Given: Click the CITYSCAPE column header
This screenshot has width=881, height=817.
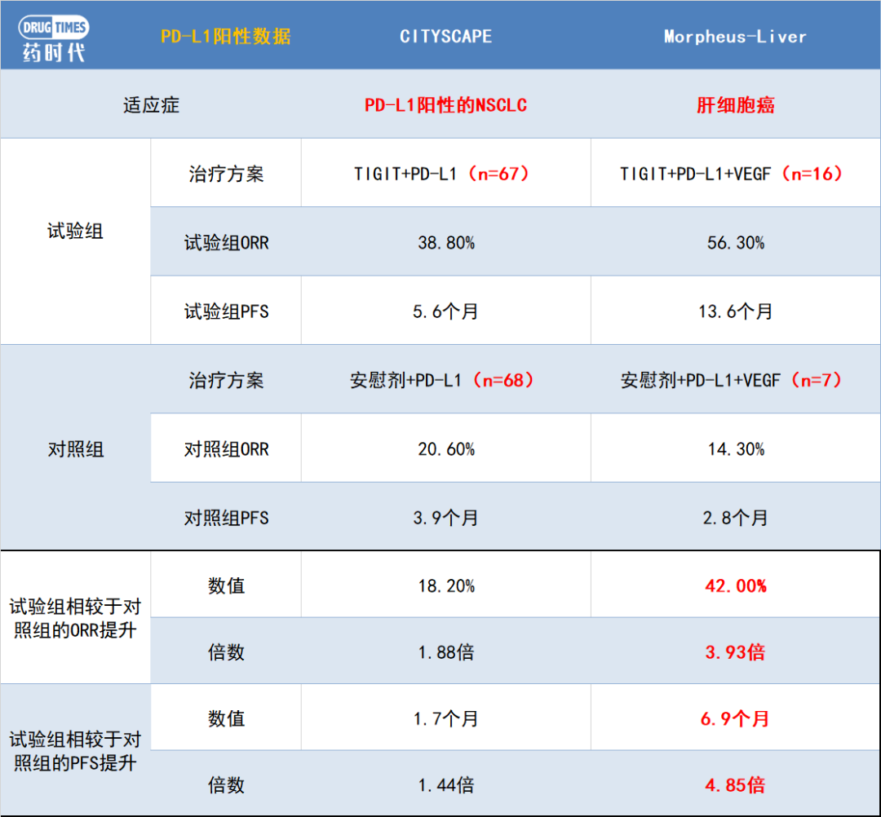Looking at the screenshot, I should pos(445,37).
